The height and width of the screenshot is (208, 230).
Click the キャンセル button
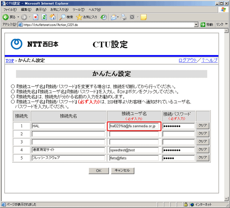pos(122,170)
